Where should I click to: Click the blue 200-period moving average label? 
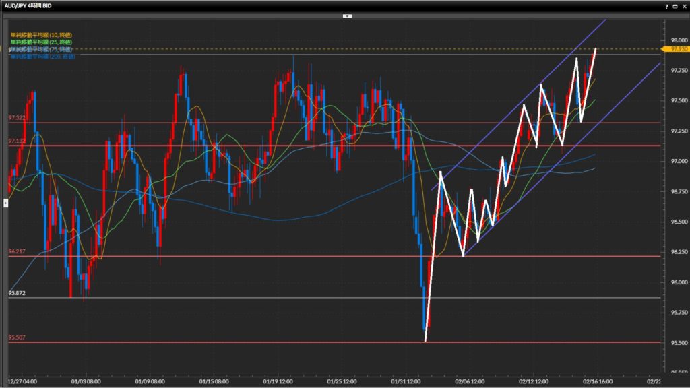(x=42, y=56)
